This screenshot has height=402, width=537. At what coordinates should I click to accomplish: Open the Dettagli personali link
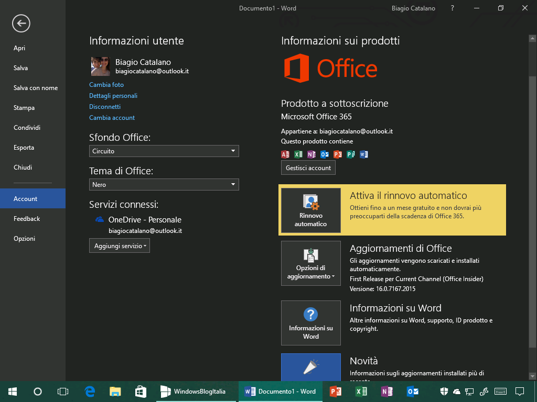pos(113,96)
